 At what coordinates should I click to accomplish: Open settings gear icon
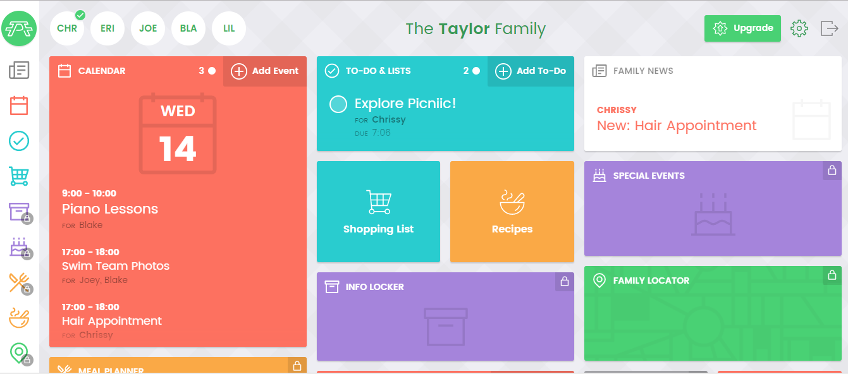tap(799, 28)
